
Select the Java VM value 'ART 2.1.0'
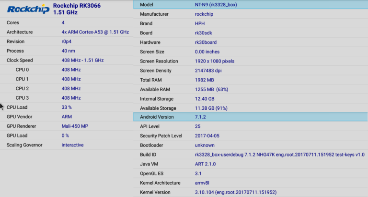click(x=206, y=164)
